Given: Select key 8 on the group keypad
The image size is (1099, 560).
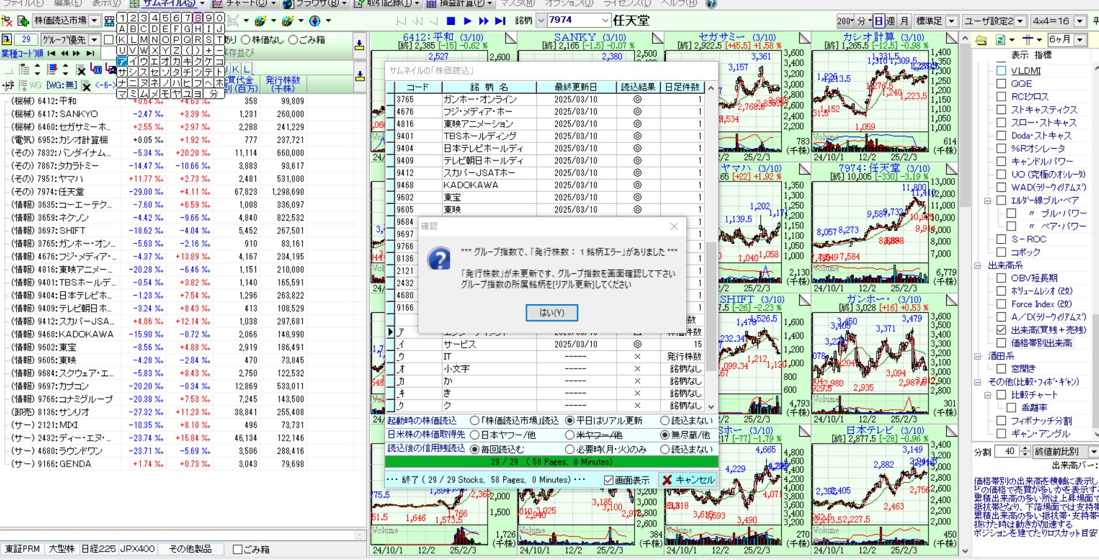Looking at the screenshot, I should pyautogui.click(x=198, y=18).
